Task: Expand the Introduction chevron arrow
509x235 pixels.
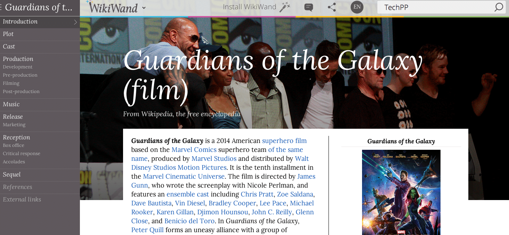Action: coord(75,22)
